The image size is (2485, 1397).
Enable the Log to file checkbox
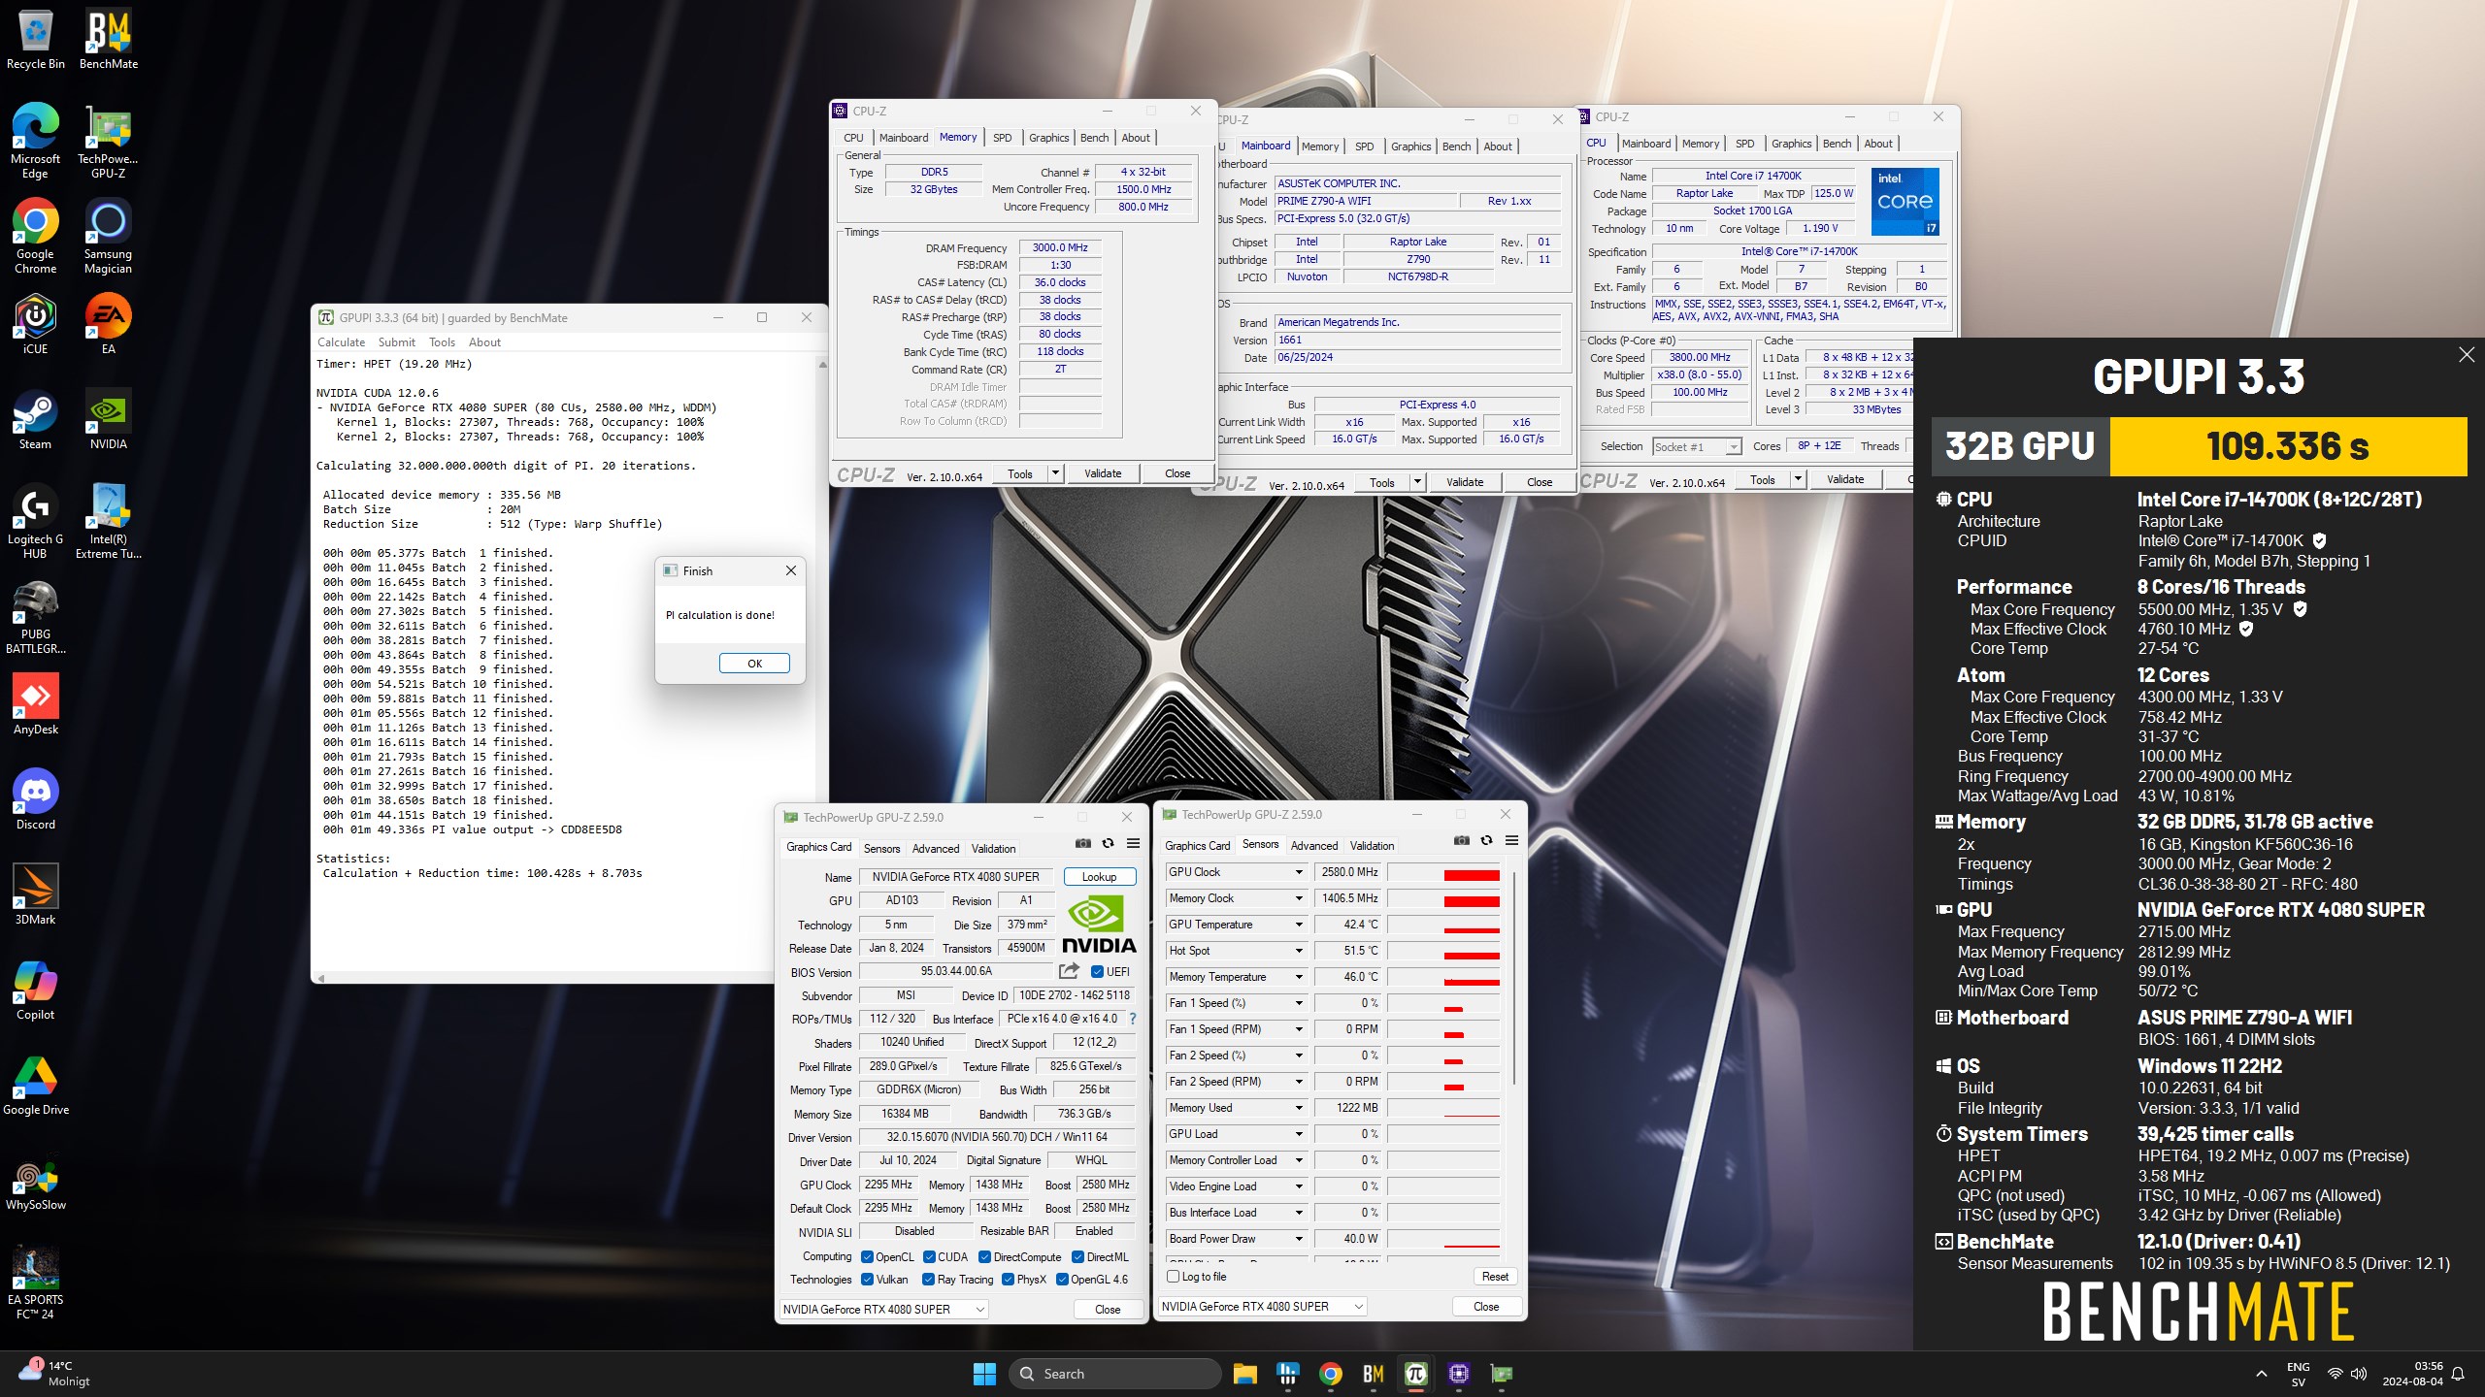click(x=1173, y=1277)
